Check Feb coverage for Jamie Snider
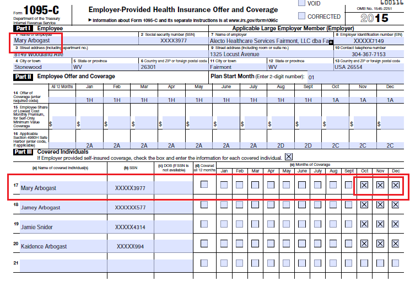 (x=239, y=224)
